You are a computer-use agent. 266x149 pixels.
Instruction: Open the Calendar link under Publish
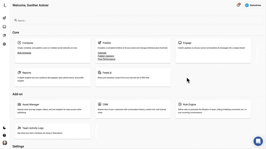pos(102,53)
